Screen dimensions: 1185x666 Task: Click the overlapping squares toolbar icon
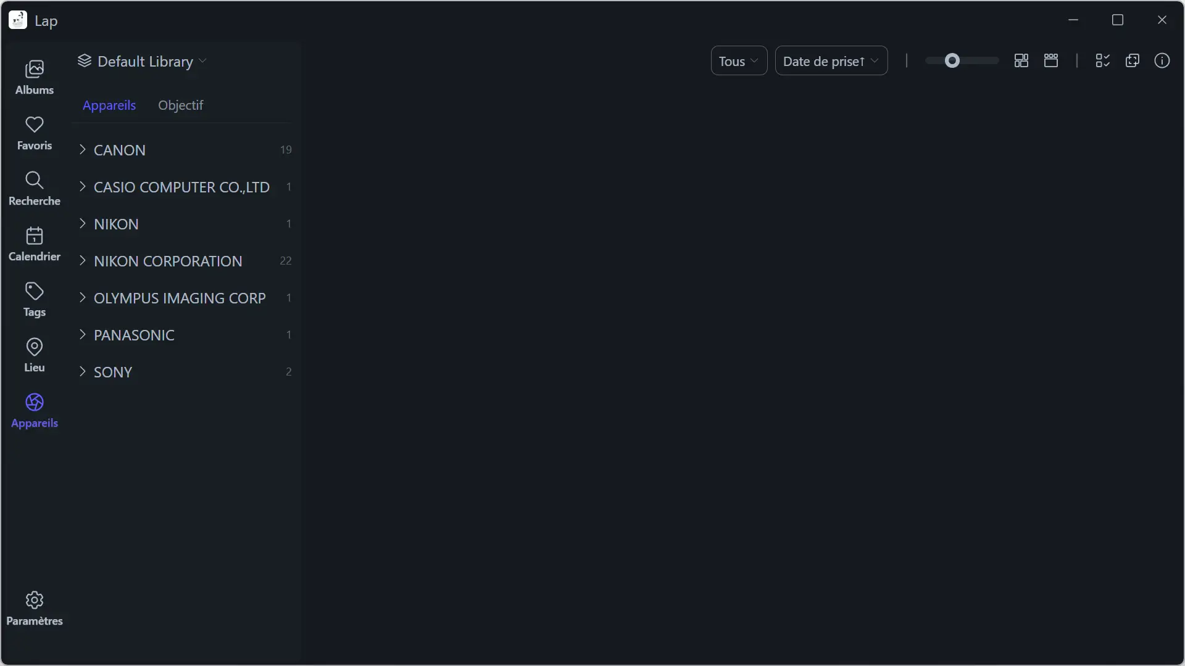[1133, 60]
